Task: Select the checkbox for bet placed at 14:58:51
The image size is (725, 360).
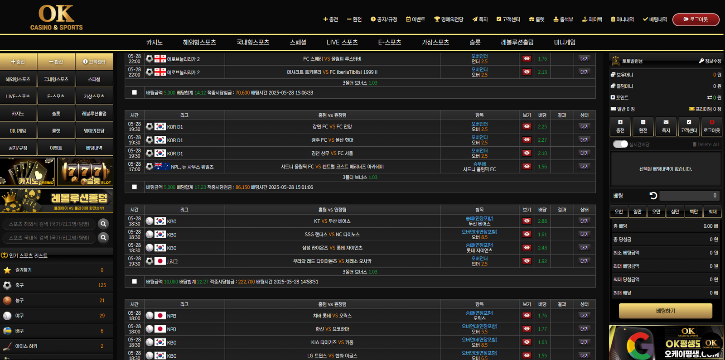Action: pos(134,281)
